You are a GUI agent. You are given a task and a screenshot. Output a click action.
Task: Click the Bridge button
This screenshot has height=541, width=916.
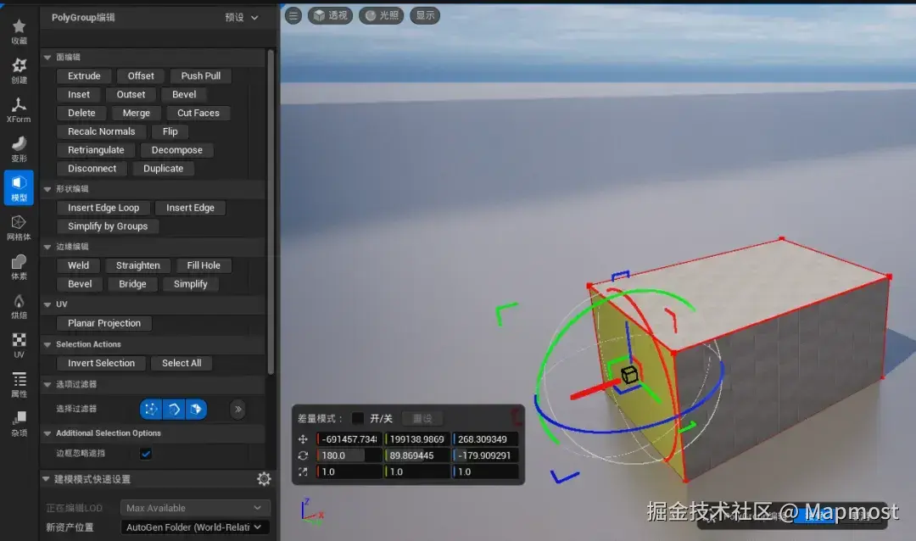coord(132,284)
